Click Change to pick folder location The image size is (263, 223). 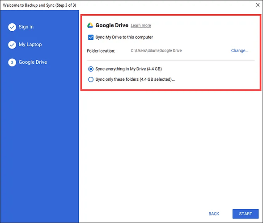(240, 50)
